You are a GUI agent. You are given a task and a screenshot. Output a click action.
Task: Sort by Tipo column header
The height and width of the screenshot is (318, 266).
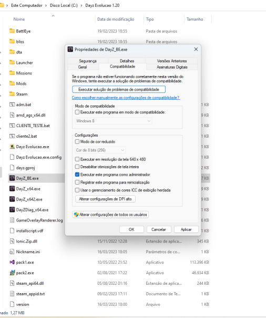150,20
